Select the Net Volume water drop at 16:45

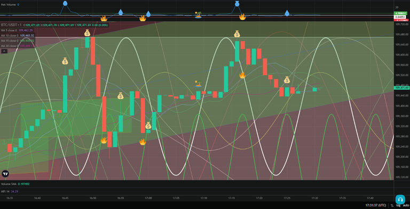[x=65, y=3]
